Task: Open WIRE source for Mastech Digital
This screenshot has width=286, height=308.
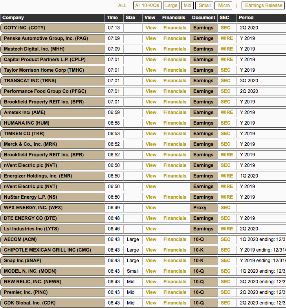Action: (x=227, y=49)
